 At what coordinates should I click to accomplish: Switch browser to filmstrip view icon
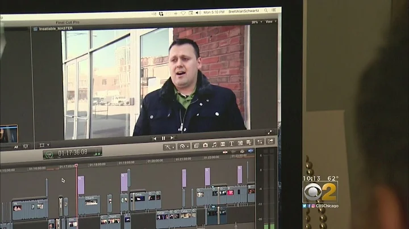pos(26,146)
